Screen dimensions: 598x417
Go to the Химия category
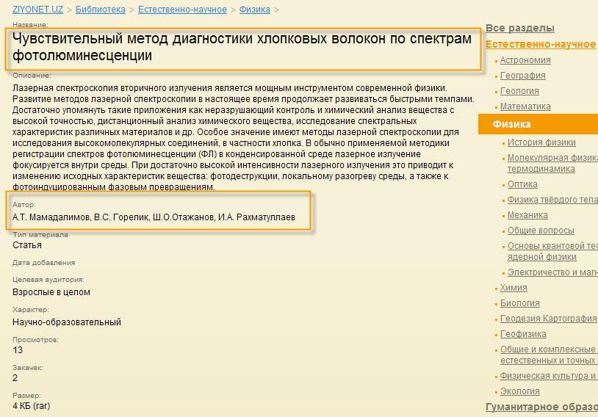click(x=514, y=288)
